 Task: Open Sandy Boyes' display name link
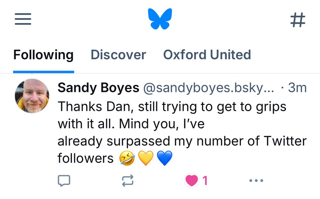pyautogui.click(x=98, y=87)
